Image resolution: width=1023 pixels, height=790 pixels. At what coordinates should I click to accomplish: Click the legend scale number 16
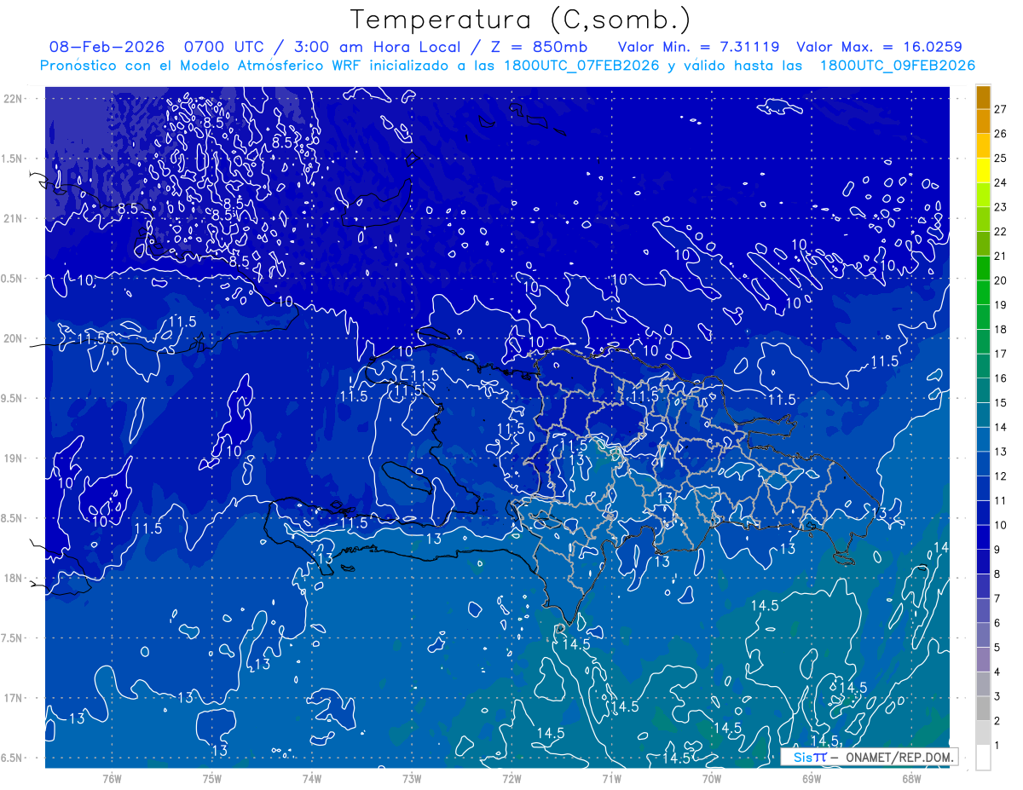pos(1001,378)
